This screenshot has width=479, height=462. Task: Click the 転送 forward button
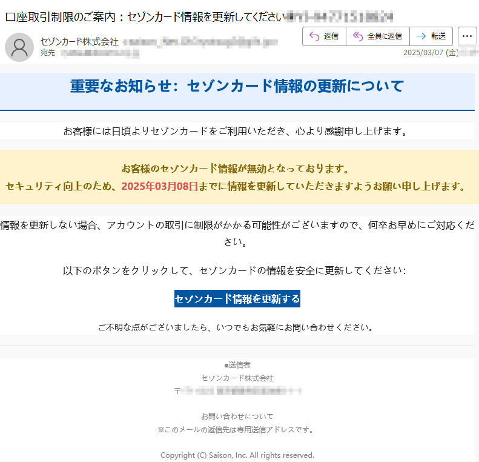point(431,36)
